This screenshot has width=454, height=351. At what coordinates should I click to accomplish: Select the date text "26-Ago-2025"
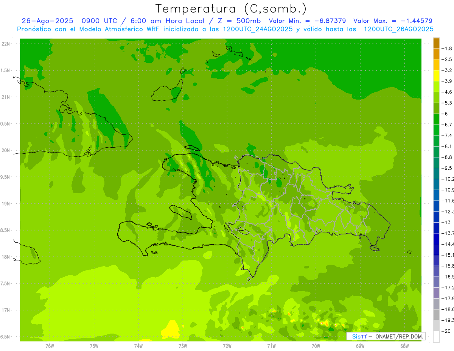(x=48, y=21)
